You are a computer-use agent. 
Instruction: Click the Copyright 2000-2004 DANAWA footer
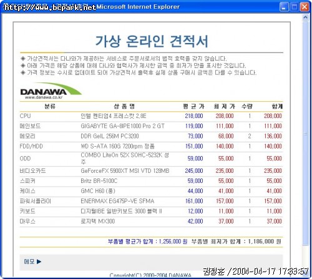pyautogui.click(x=150, y=275)
